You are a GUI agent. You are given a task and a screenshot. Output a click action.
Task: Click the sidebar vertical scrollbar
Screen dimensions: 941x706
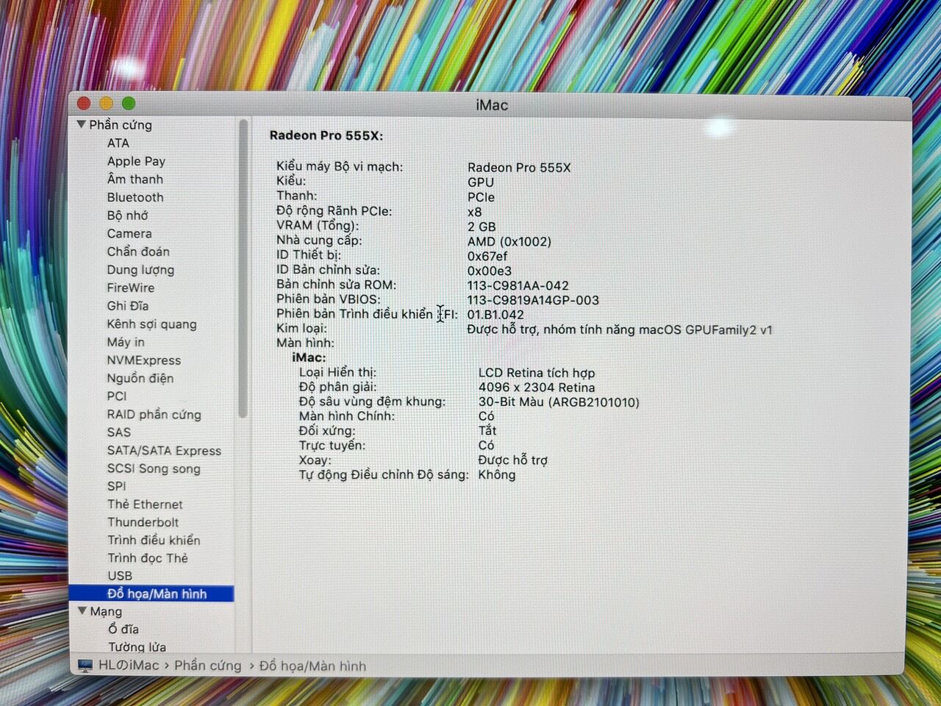click(x=243, y=268)
